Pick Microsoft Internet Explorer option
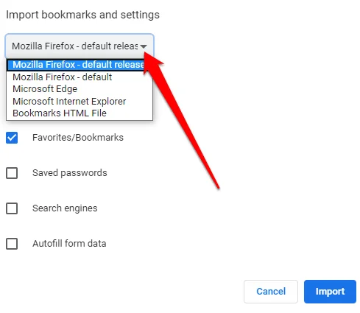The height and width of the screenshot is (313, 360). (x=80, y=101)
